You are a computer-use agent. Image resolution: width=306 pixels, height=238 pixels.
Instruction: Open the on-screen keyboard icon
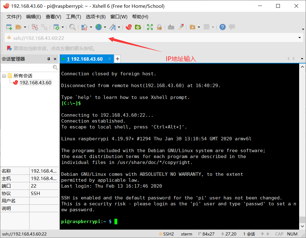[171, 27]
